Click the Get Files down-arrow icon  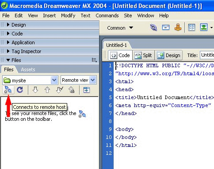tap(35, 90)
